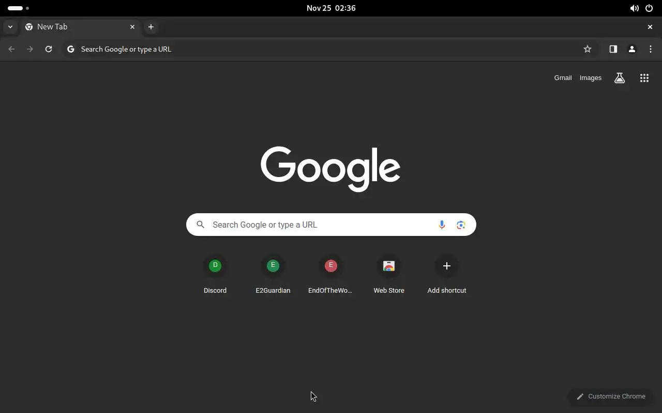Open Search Labs flask icon
This screenshot has width=662, height=413.
coord(620,78)
